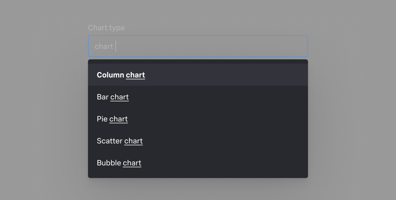Click the Scatter chart suggestion row
Image resolution: width=396 pixels, height=200 pixels.
[120, 141]
